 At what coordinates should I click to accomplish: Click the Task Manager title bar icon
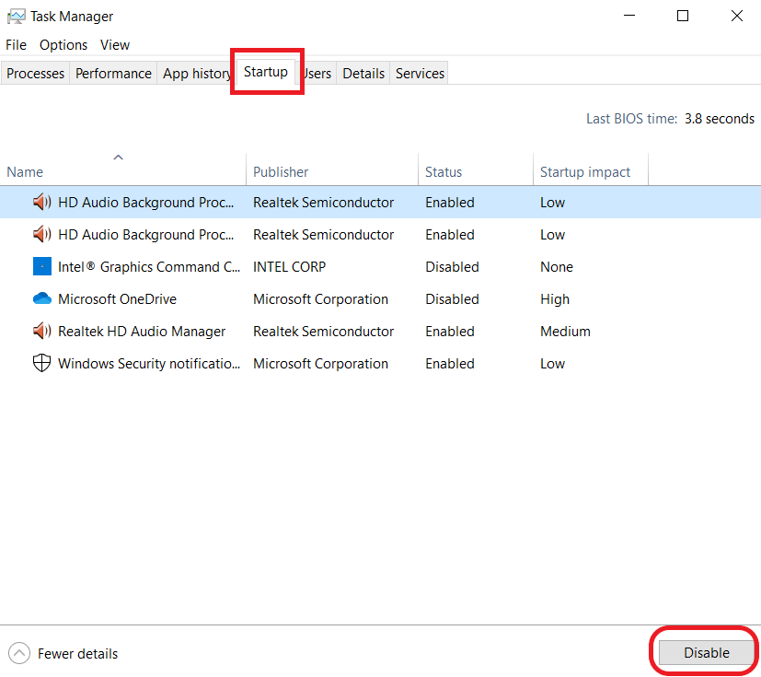16,16
